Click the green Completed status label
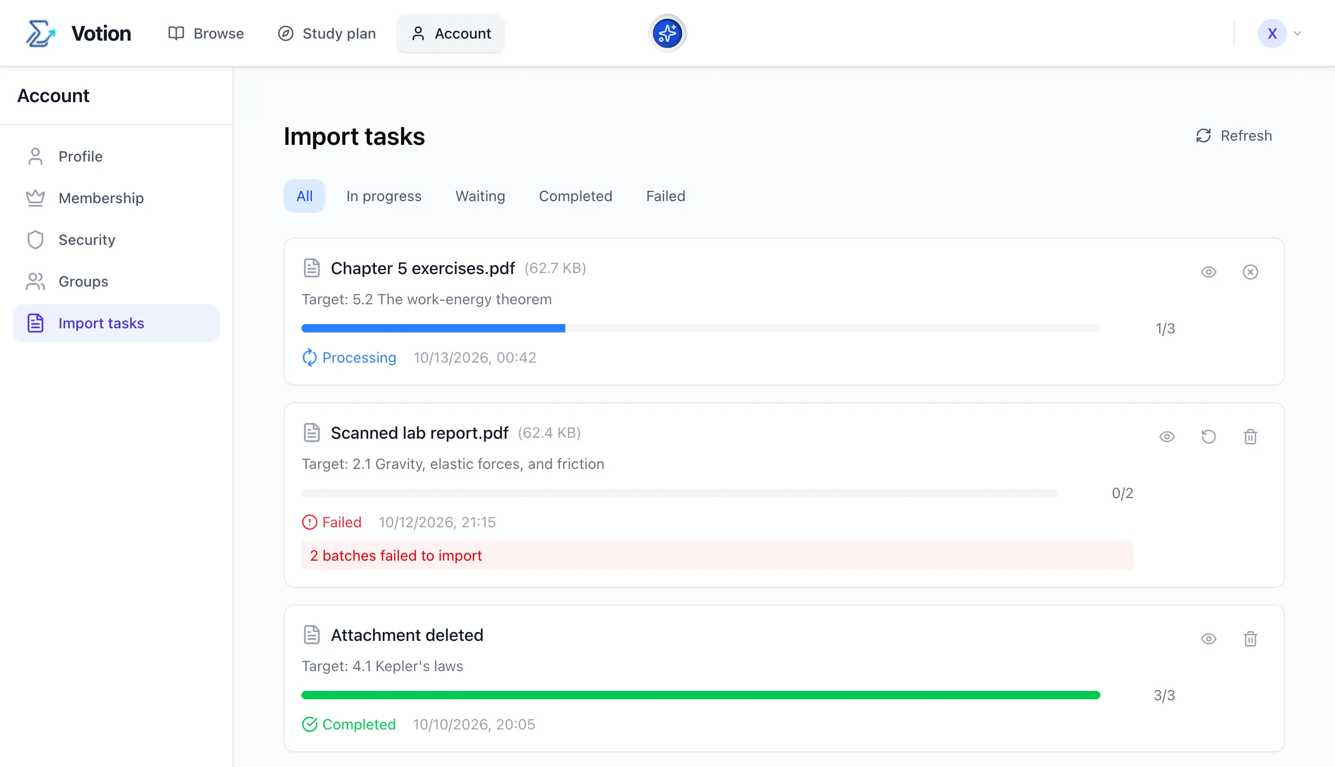 pos(349,725)
